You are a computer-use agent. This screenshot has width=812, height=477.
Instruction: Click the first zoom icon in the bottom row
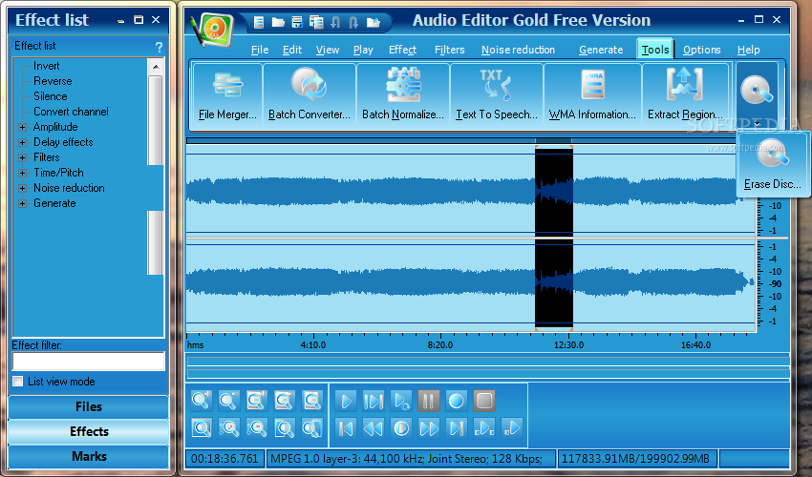pyautogui.click(x=201, y=427)
